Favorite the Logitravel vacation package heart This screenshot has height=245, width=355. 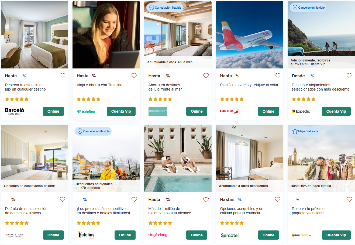[x=349, y=199]
